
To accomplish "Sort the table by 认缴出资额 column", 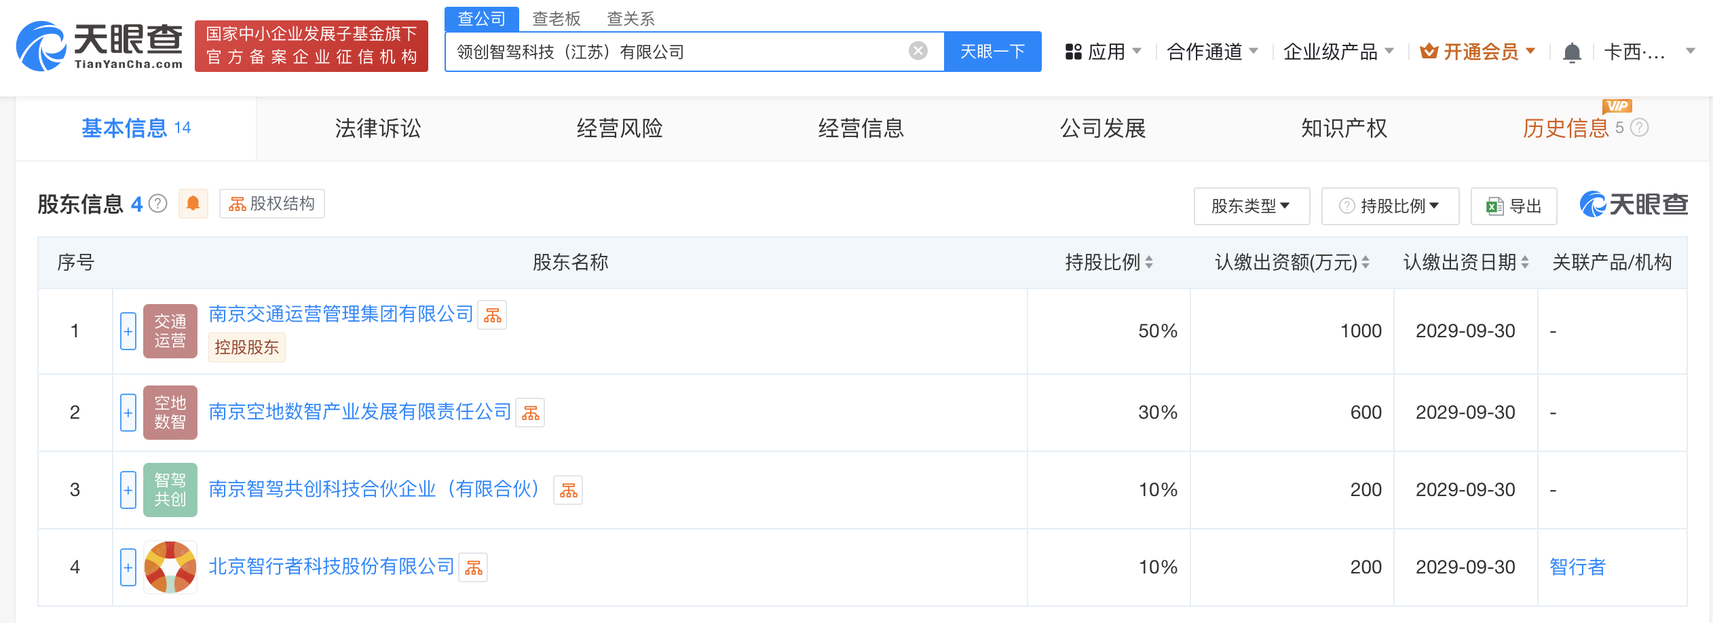I will click(1366, 263).
